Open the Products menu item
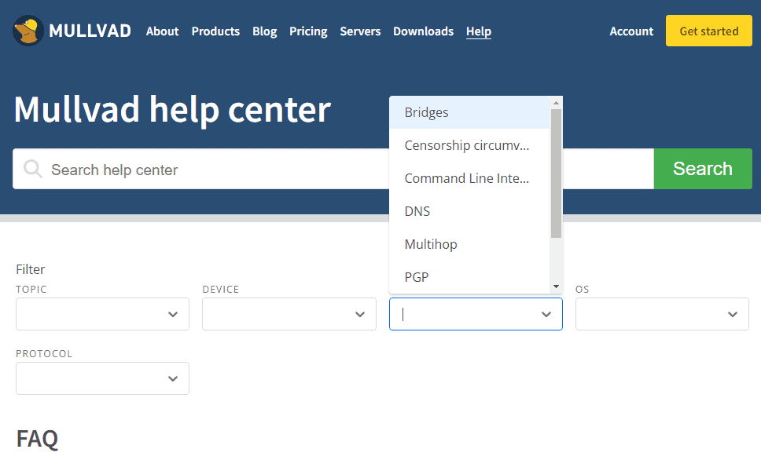 tap(215, 31)
